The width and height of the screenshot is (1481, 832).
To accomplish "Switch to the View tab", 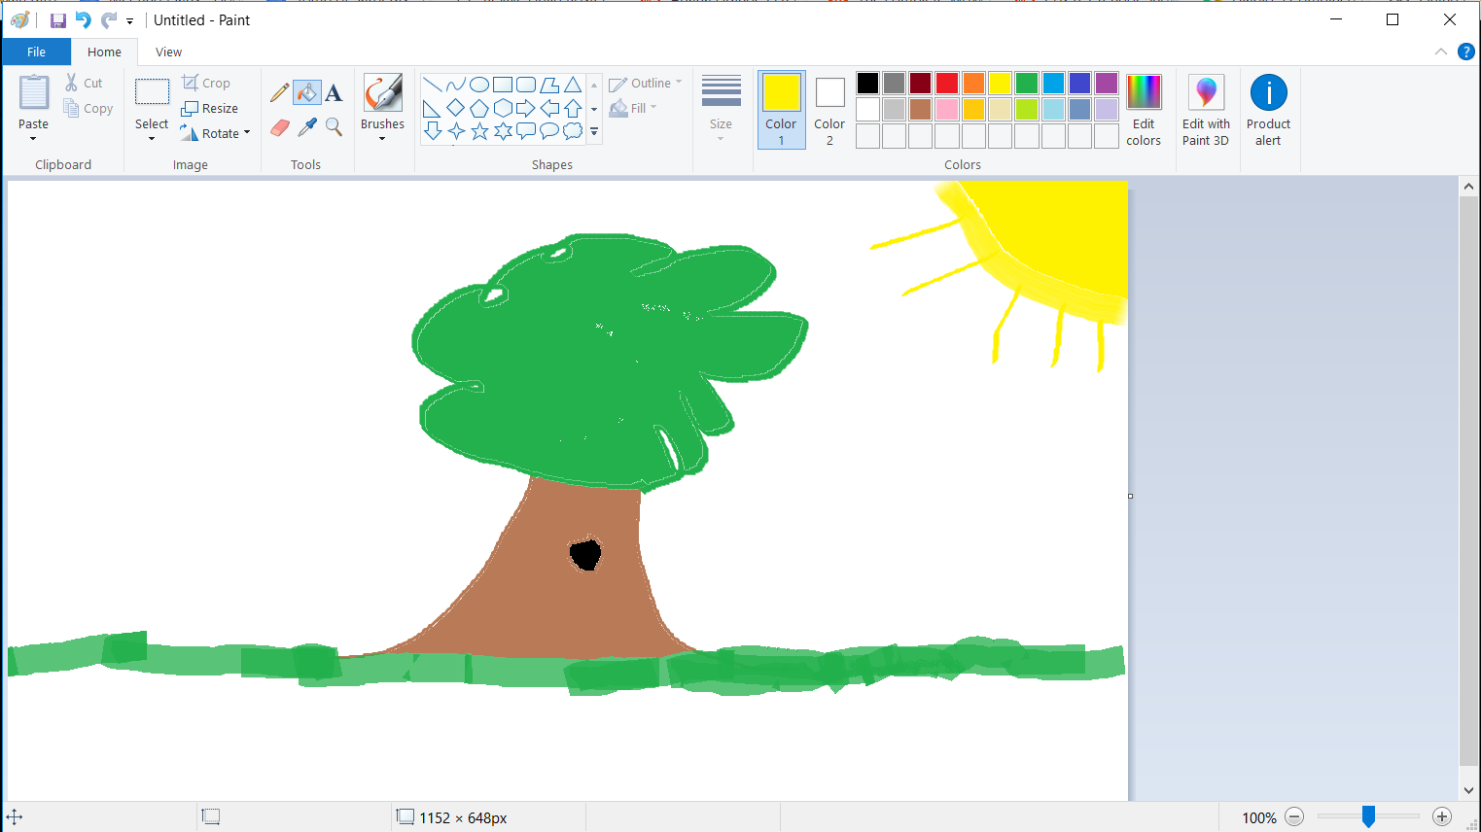I will click(168, 52).
